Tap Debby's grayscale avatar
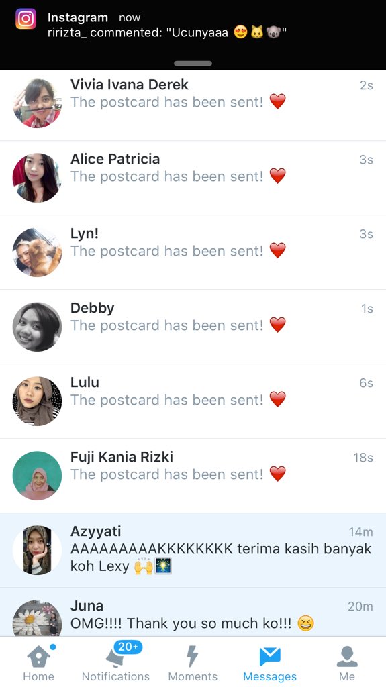386x687 pixels. pos(38,327)
